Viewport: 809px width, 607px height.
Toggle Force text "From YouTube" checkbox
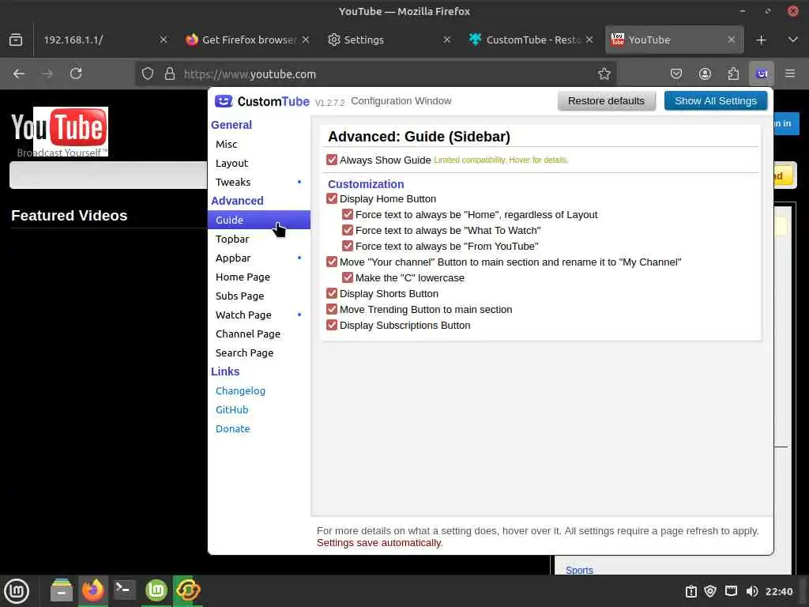point(348,247)
